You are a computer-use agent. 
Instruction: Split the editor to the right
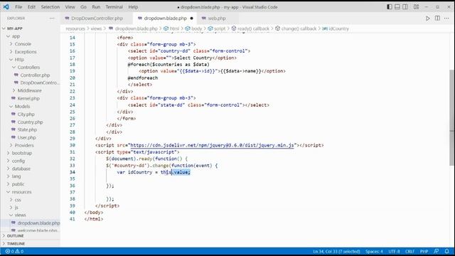coord(437,18)
